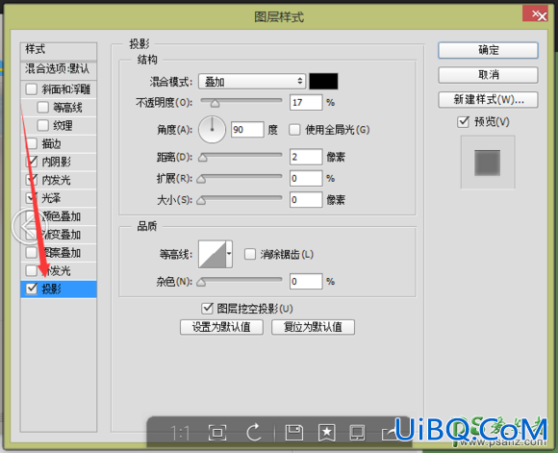The width and height of the screenshot is (558, 453).
Task: Click the 杂色 percent input field
Action: (x=306, y=282)
